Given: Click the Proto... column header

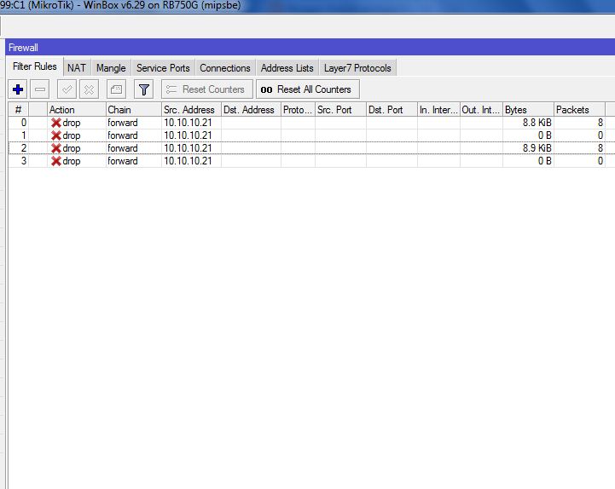Looking at the screenshot, I should tap(298, 110).
